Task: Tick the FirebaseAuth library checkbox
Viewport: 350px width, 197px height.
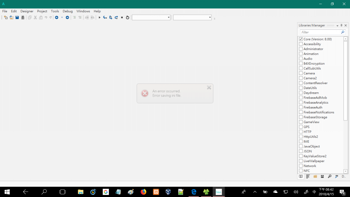Action: pos(301,107)
